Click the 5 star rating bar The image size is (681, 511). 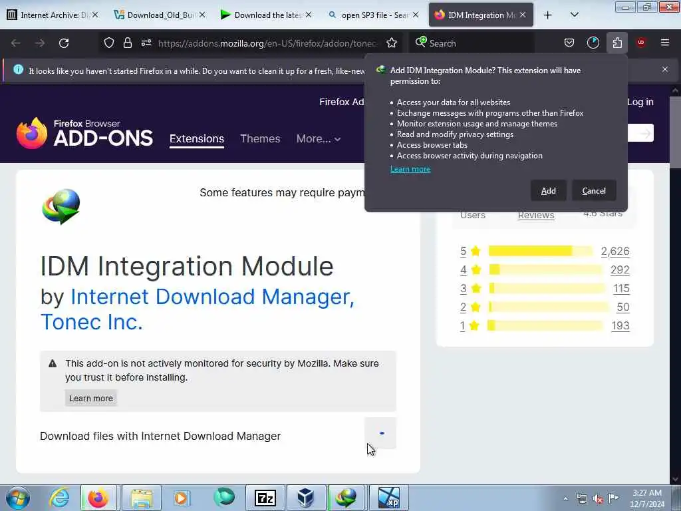coord(540,251)
